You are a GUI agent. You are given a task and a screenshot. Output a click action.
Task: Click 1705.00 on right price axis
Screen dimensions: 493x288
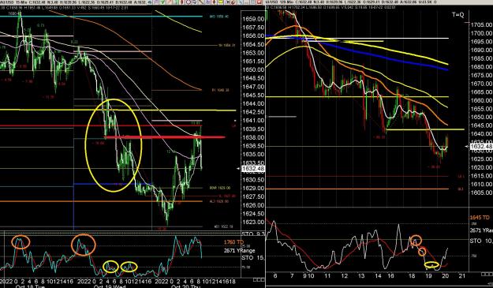(482, 24)
